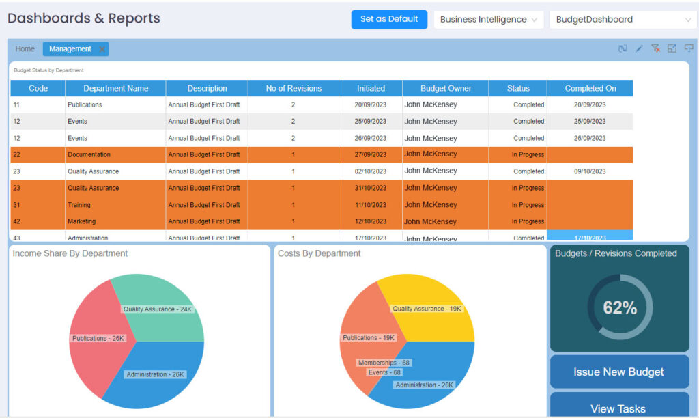The image size is (699, 418).
Task: Click the Quality Assurance income pie slice
Action: (158, 309)
